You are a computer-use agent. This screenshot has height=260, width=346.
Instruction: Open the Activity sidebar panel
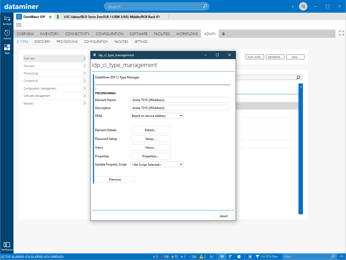(x=7, y=35)
